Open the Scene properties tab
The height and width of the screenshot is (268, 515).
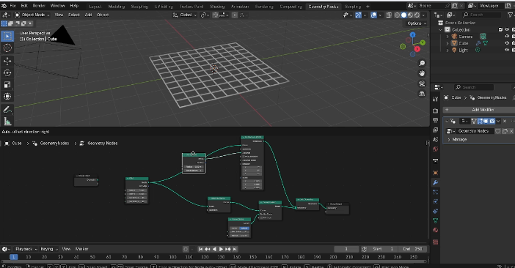(x=436, y=140)
